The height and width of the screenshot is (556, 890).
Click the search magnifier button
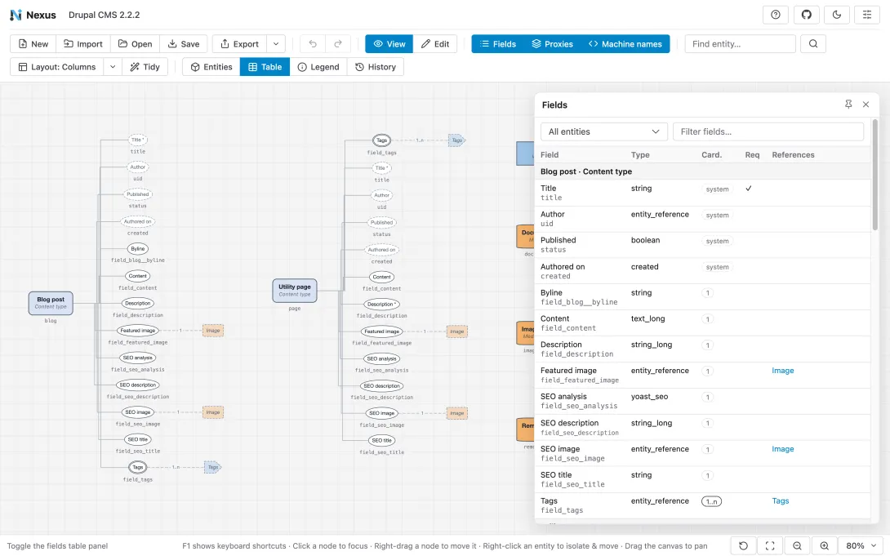point(812,44)
